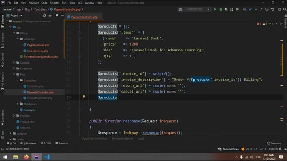Click the line separator LF in status bar
Image resolution: width=287 pixels, height=161 pixels.
pyautogui.click(x=256, y=149)
